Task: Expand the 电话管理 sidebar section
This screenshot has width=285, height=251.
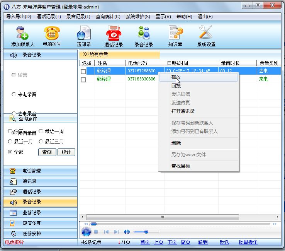Action: (39, 171)
